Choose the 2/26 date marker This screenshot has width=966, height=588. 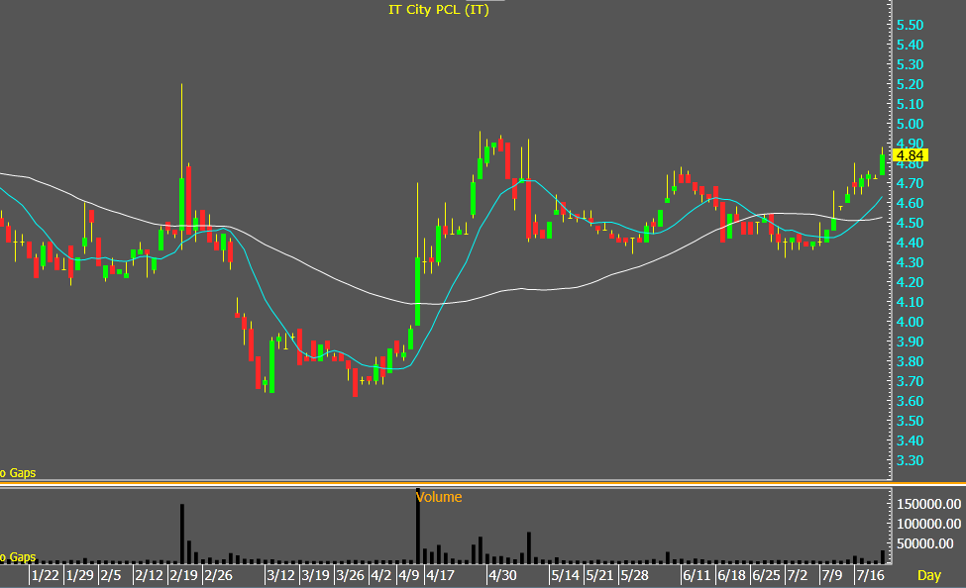click(x=218, y=576)
